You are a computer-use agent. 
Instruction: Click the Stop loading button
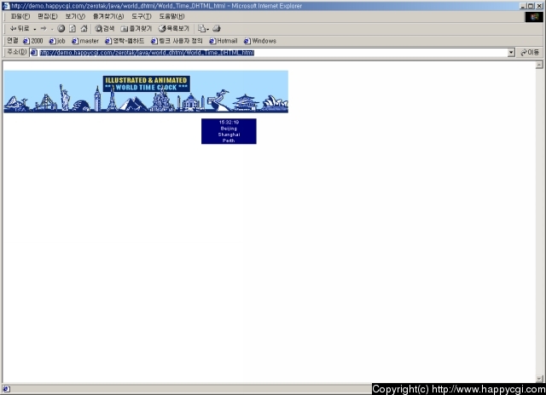point(61,28)
